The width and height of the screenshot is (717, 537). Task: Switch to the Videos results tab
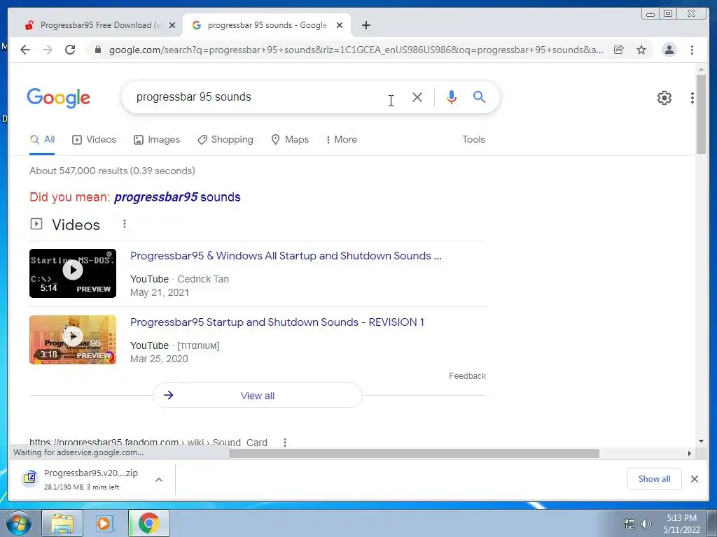(x=95, y=140)
